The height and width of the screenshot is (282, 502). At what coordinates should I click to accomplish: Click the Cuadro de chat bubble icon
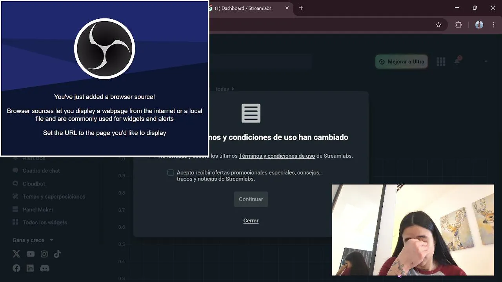(x=15, y=170)
